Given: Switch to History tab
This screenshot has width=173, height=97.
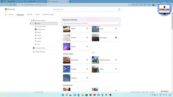Looking at the screenshot, I should (37, 15).
